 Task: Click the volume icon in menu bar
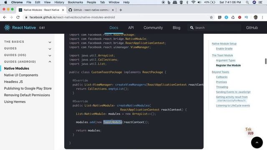tap(199, 2)
